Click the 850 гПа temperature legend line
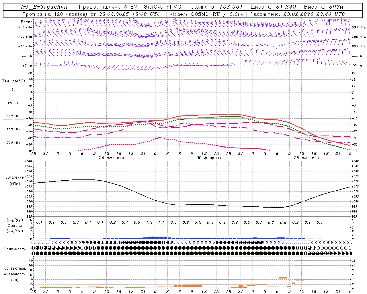Image resolution: width=367 pixels, height=294 pixels. click(x=13, y=119)
